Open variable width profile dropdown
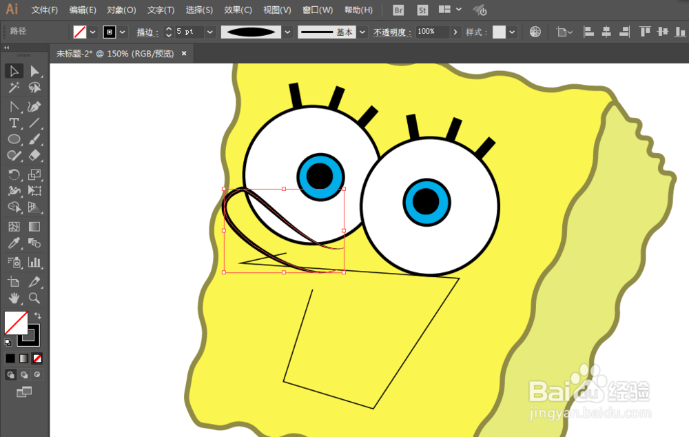Viewport: 689px width, 437px height. tap(287, 32)
